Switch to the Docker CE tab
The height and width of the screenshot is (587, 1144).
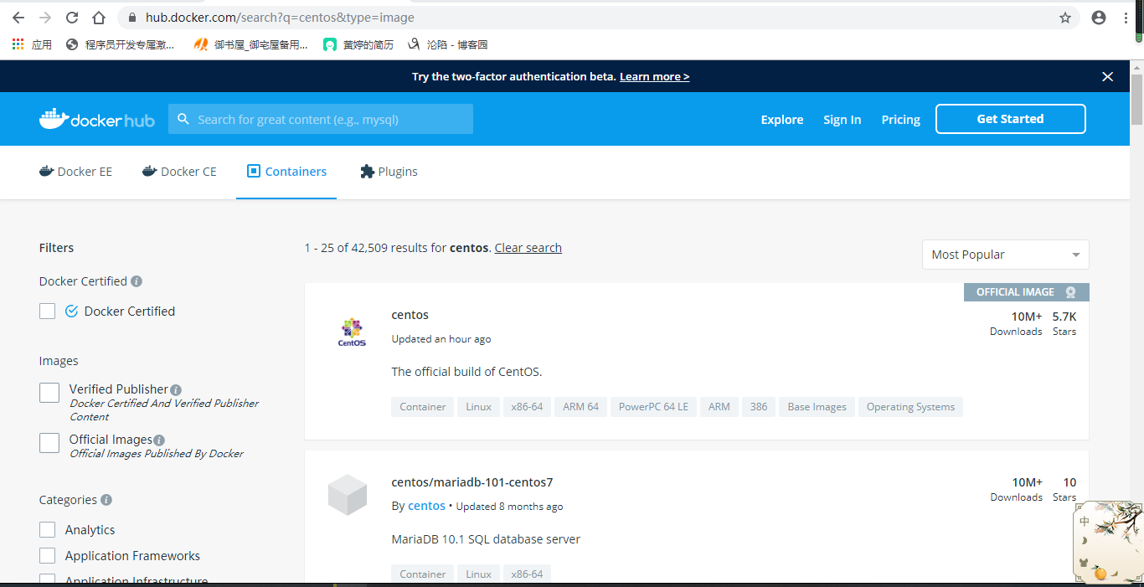click(179, 172)
